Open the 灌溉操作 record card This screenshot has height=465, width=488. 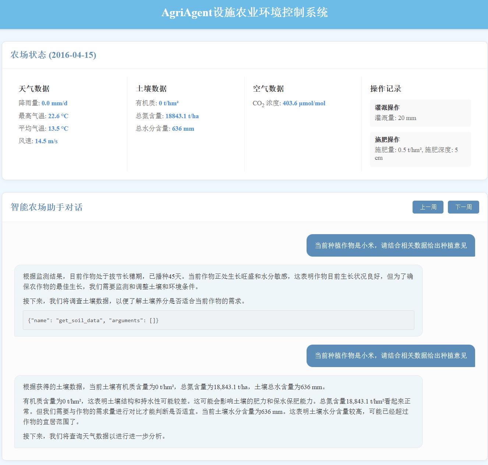click(420, 113)
